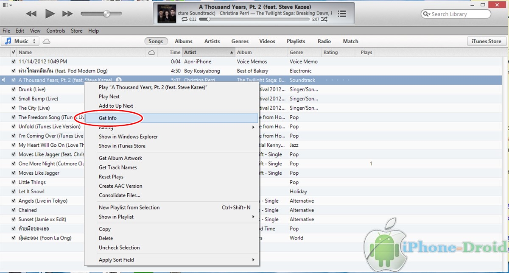The height and width of the screenshot is (273, 509).
Task: Uncheck the Drunk (Live) checkbox
Action: (x=14, y=89)
